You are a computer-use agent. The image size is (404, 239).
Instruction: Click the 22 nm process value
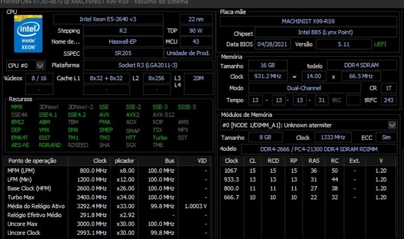[x=196, y=19]
